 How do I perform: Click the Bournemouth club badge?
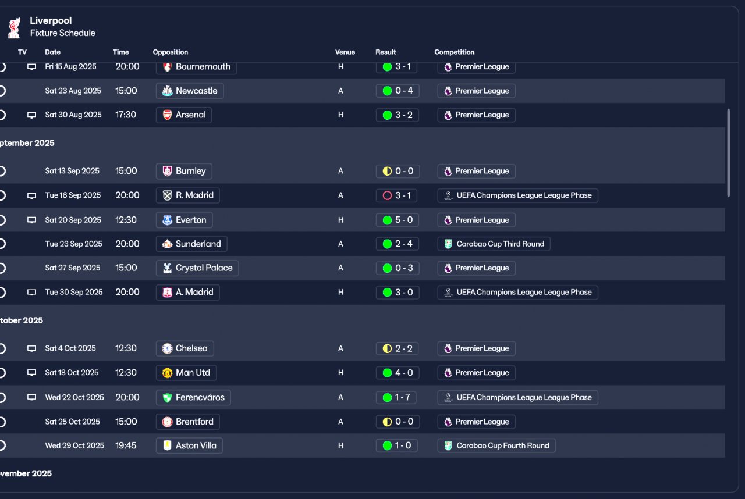pos(167,67)
